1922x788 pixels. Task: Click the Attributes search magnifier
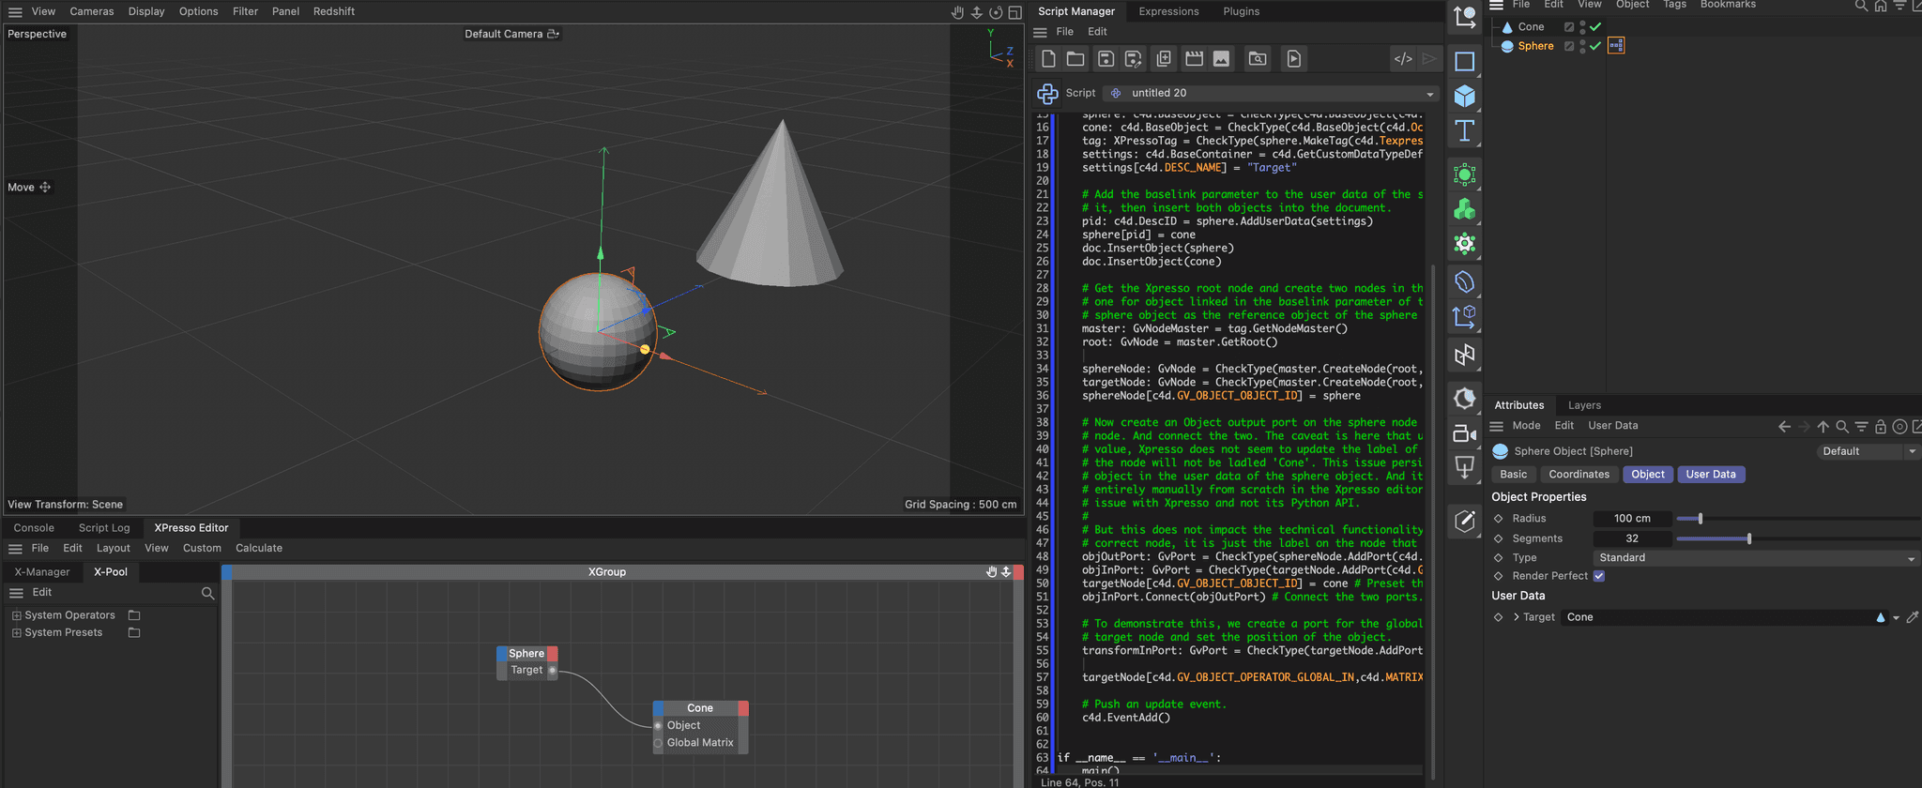[1842, 426]
